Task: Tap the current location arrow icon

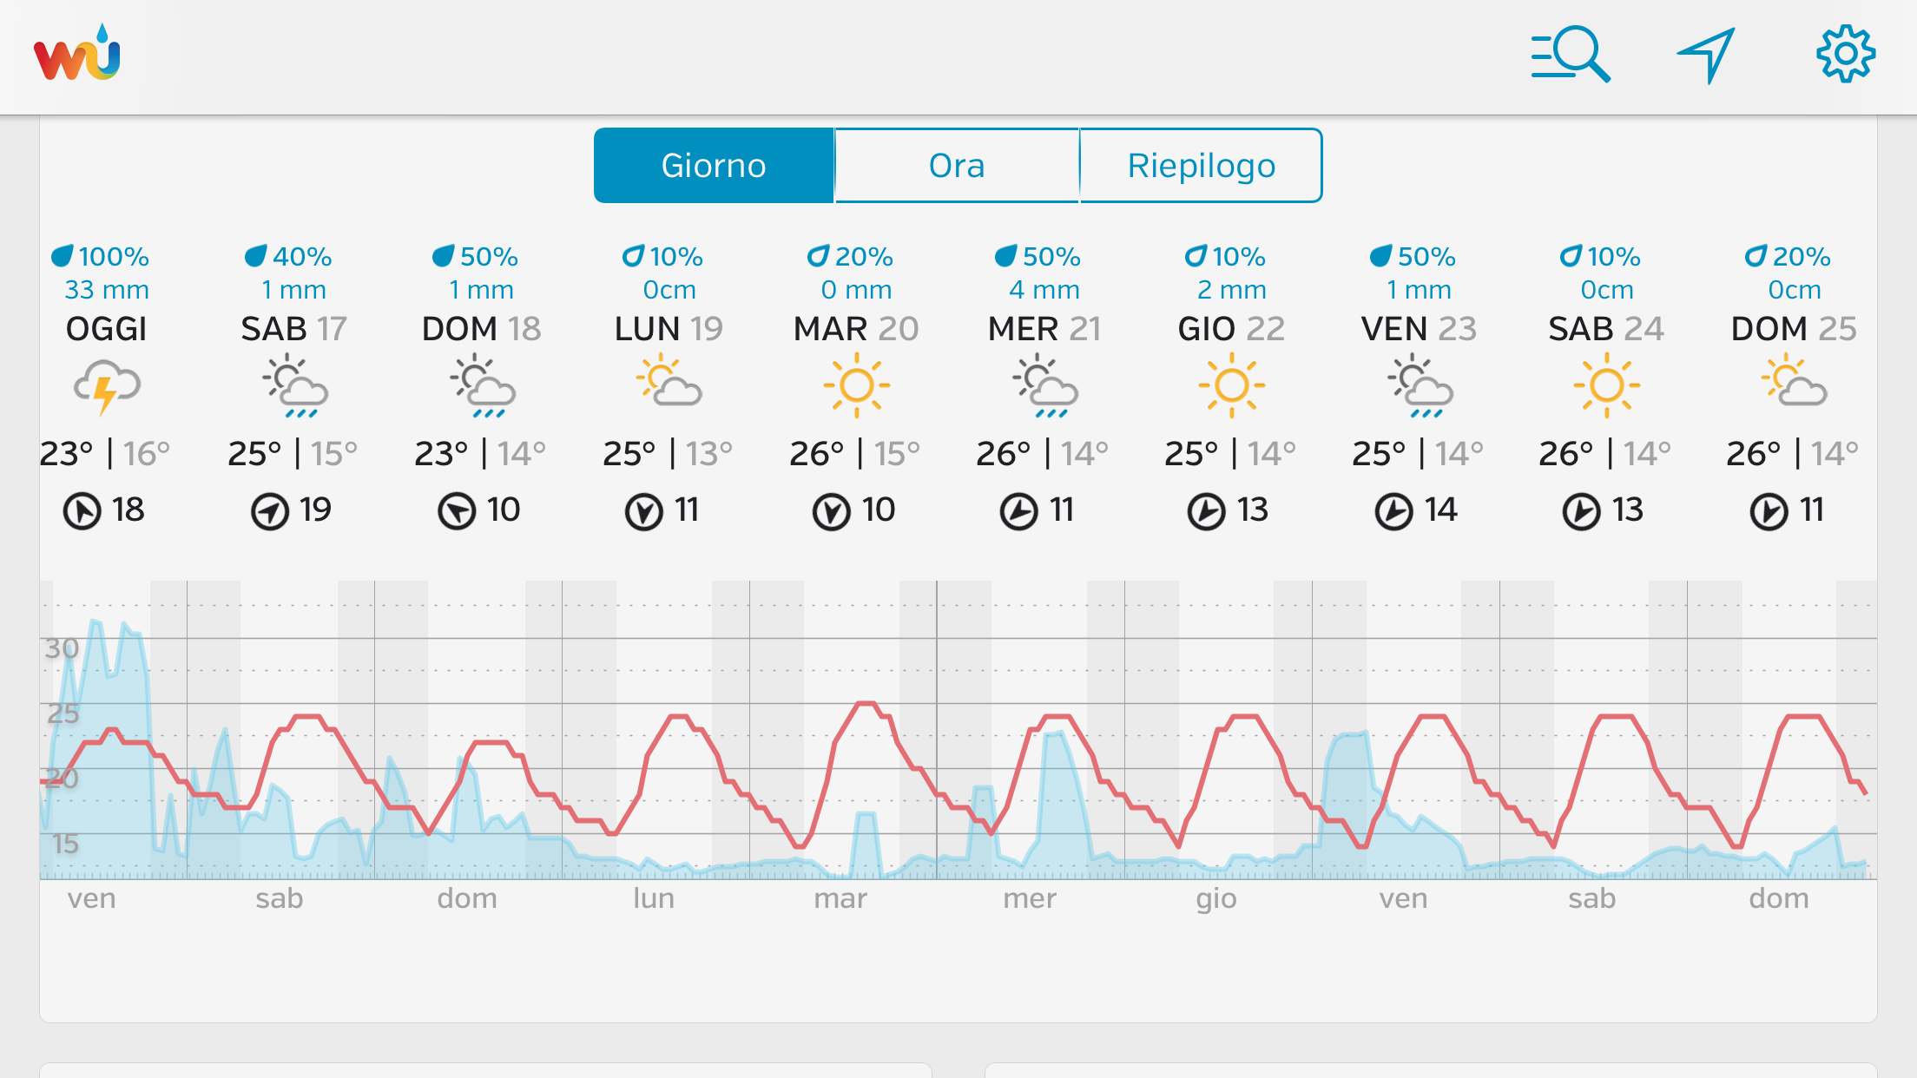Action: 1706,55
